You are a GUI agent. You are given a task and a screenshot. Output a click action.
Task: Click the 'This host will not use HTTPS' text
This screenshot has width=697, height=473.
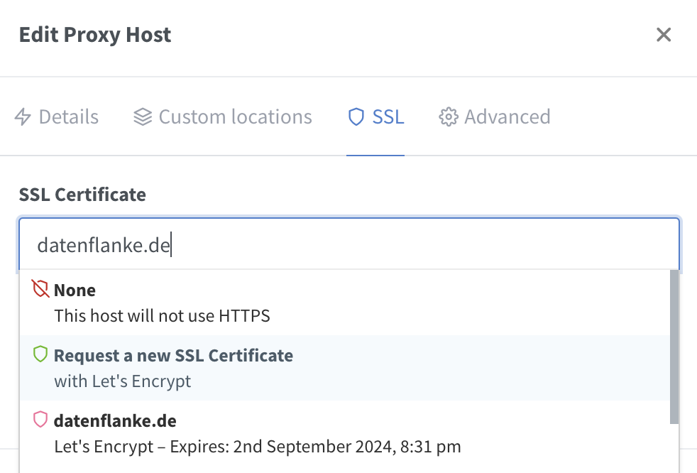[x=162, y=316]
